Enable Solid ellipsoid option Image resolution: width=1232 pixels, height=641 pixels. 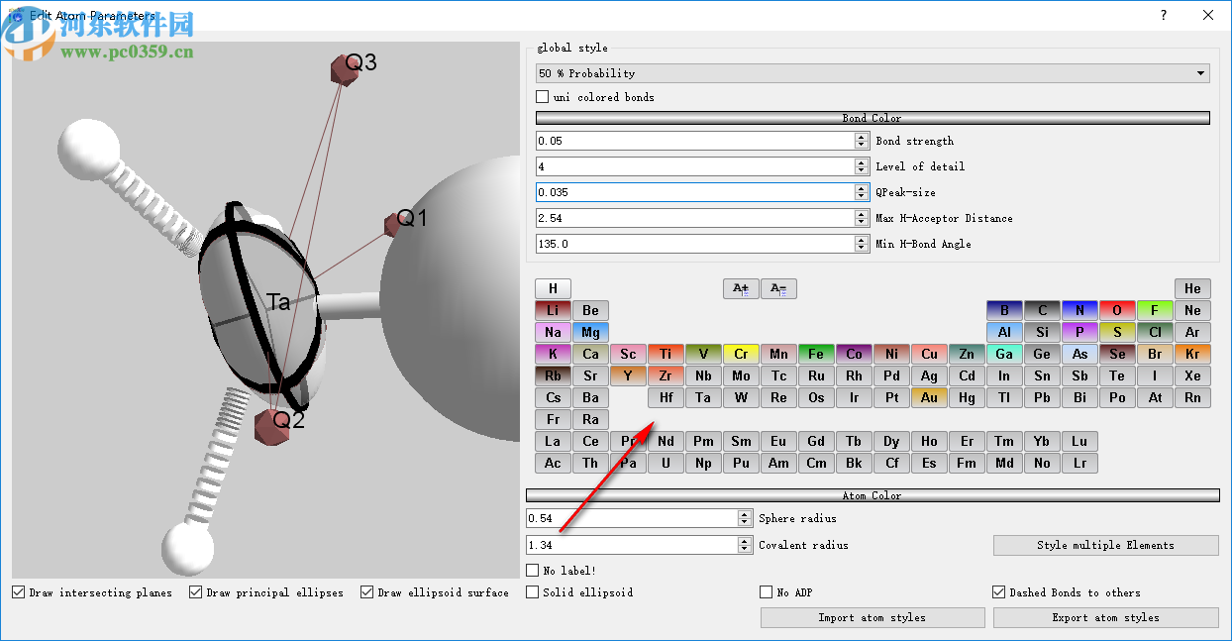click(533, 592)
